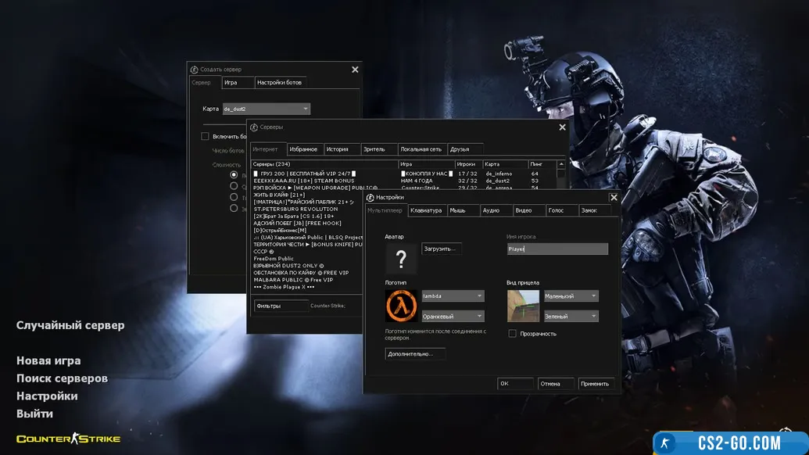The image size is (809, 455).
Task: Click the Counter-Strike logo in bottom left
Action: [x=68, y=439]
